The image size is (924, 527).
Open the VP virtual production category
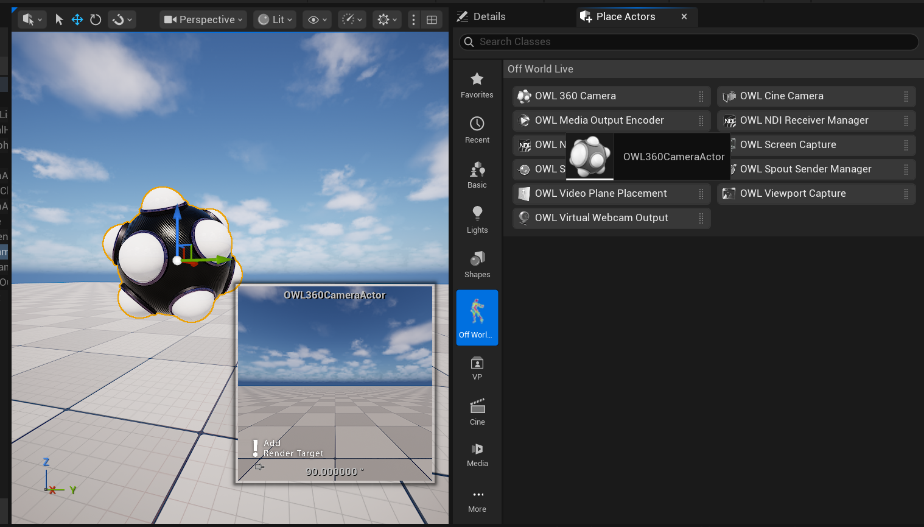477,369
